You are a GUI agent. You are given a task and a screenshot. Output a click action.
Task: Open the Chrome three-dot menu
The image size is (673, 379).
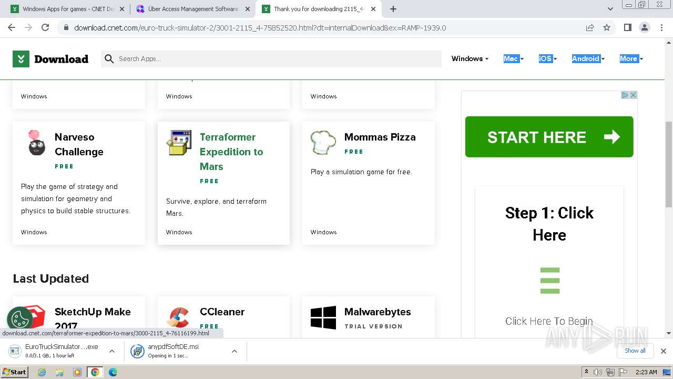(661, 27)
